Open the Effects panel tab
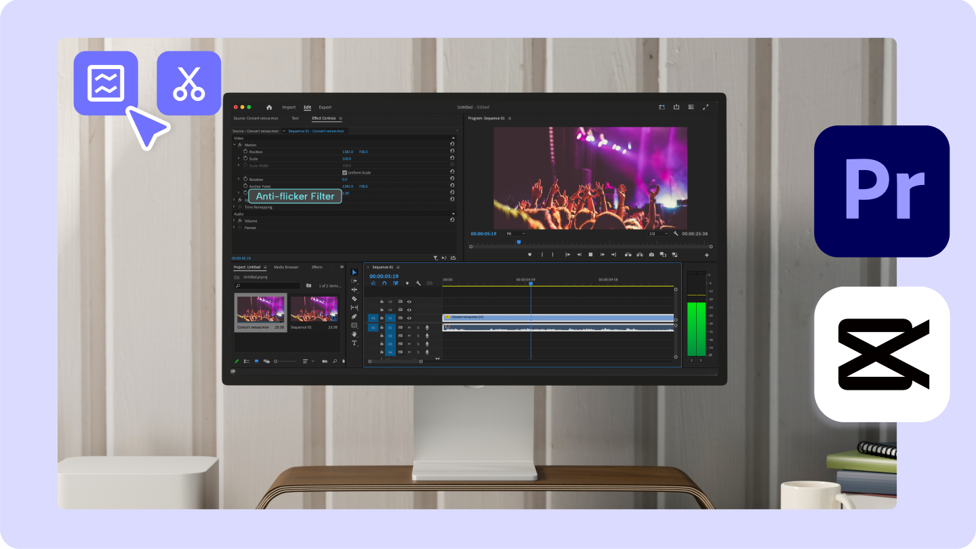Screen dimensions: 976x549 [317, 267]
